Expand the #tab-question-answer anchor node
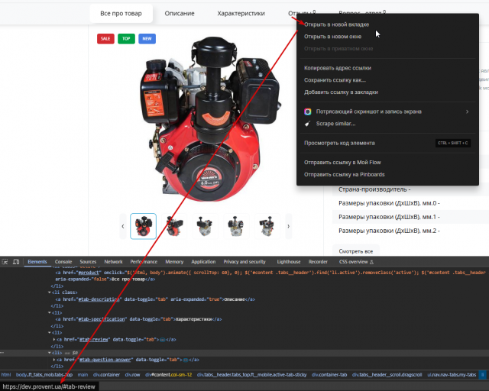 coord(54,360)
